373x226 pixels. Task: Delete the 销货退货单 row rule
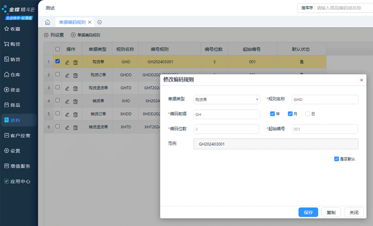tap(76, 127)
